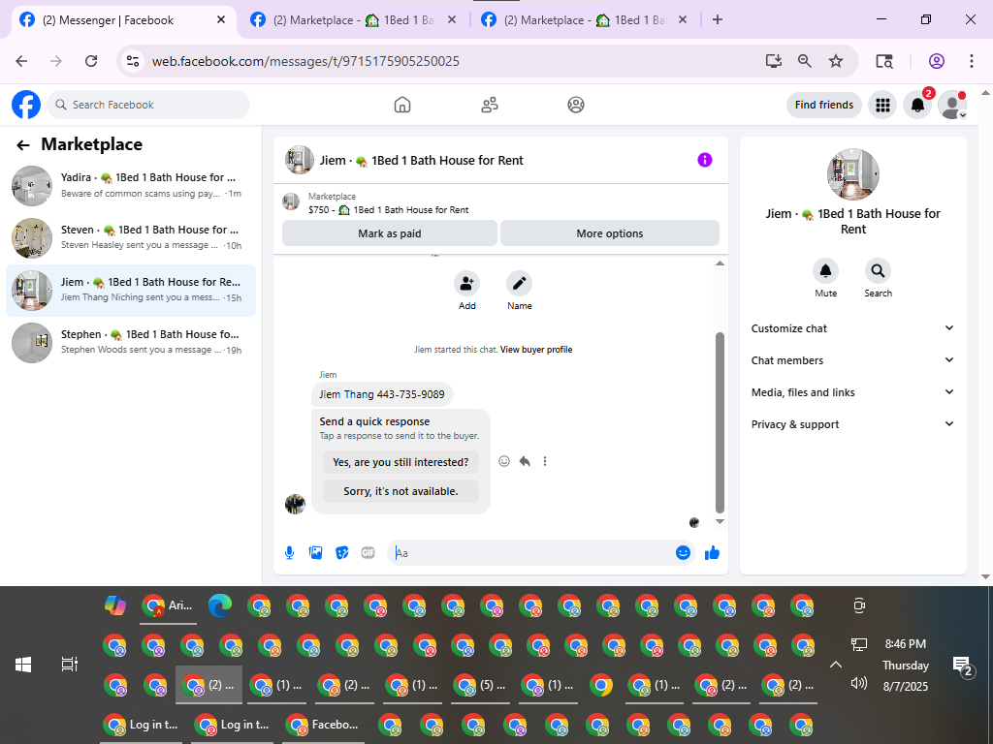
Task: Open the Chrome three-dot menu
Action: point(972,61)
